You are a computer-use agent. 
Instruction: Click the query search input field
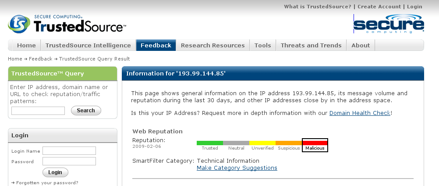pyautogui.click(x=38, y=111)
